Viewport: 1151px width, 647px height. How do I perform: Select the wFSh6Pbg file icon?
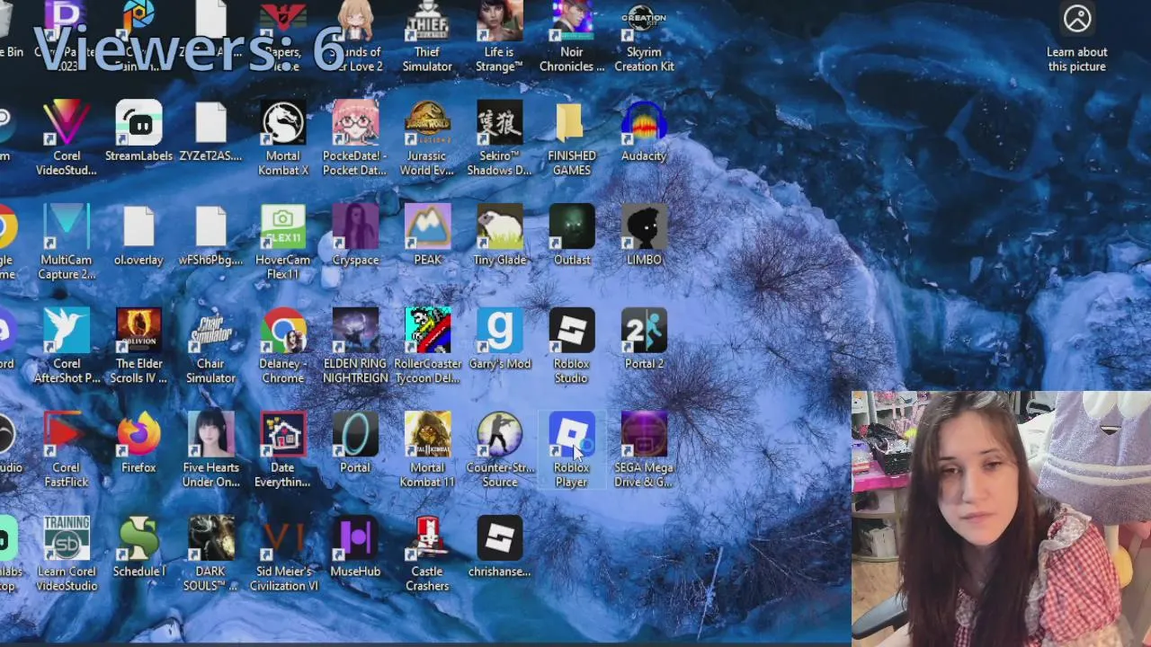pyautogui.click(x=210, y=235)
